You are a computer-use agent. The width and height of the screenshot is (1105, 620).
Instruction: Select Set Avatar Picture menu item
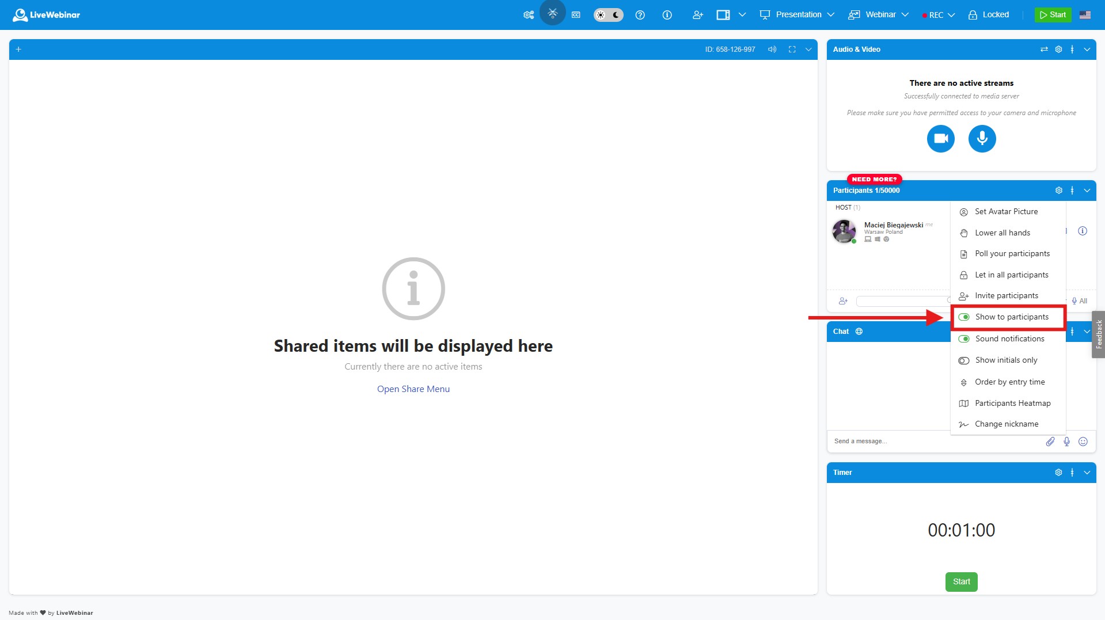[x=1008, y=212]
